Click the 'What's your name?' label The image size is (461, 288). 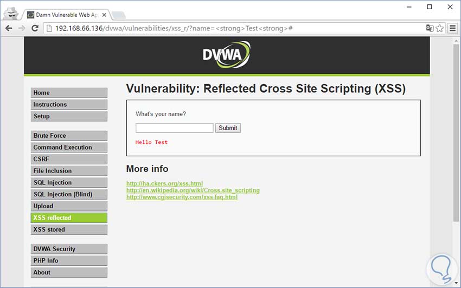[x=161, y=114]
